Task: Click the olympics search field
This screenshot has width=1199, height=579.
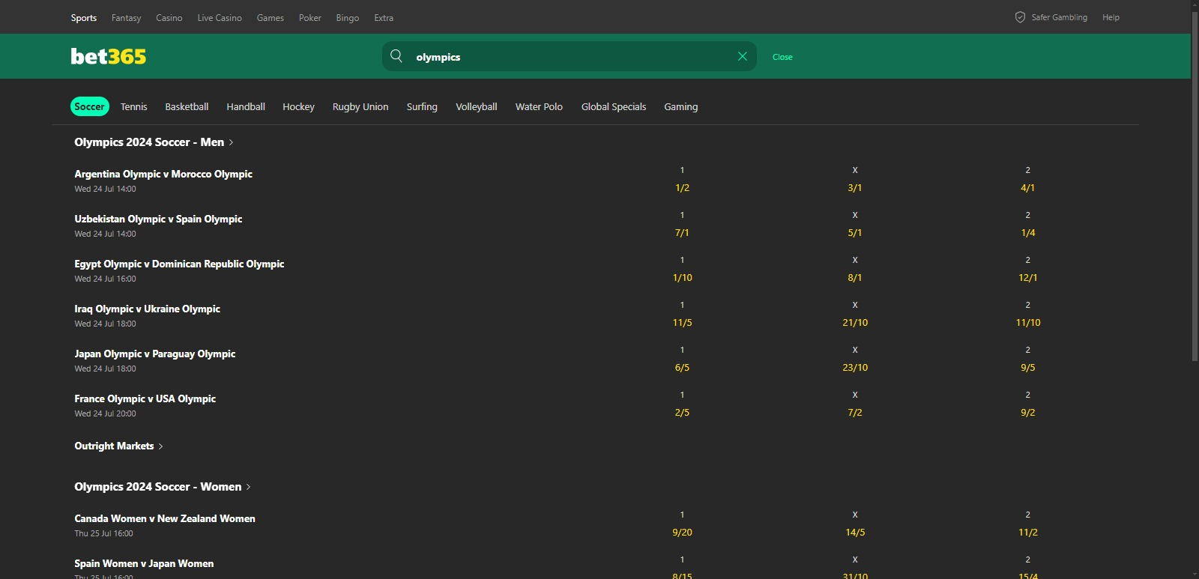Action: pos(570,56)
